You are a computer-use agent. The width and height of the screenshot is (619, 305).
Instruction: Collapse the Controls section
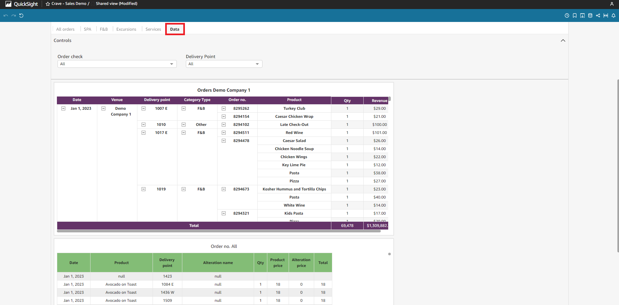click(563, 40)
